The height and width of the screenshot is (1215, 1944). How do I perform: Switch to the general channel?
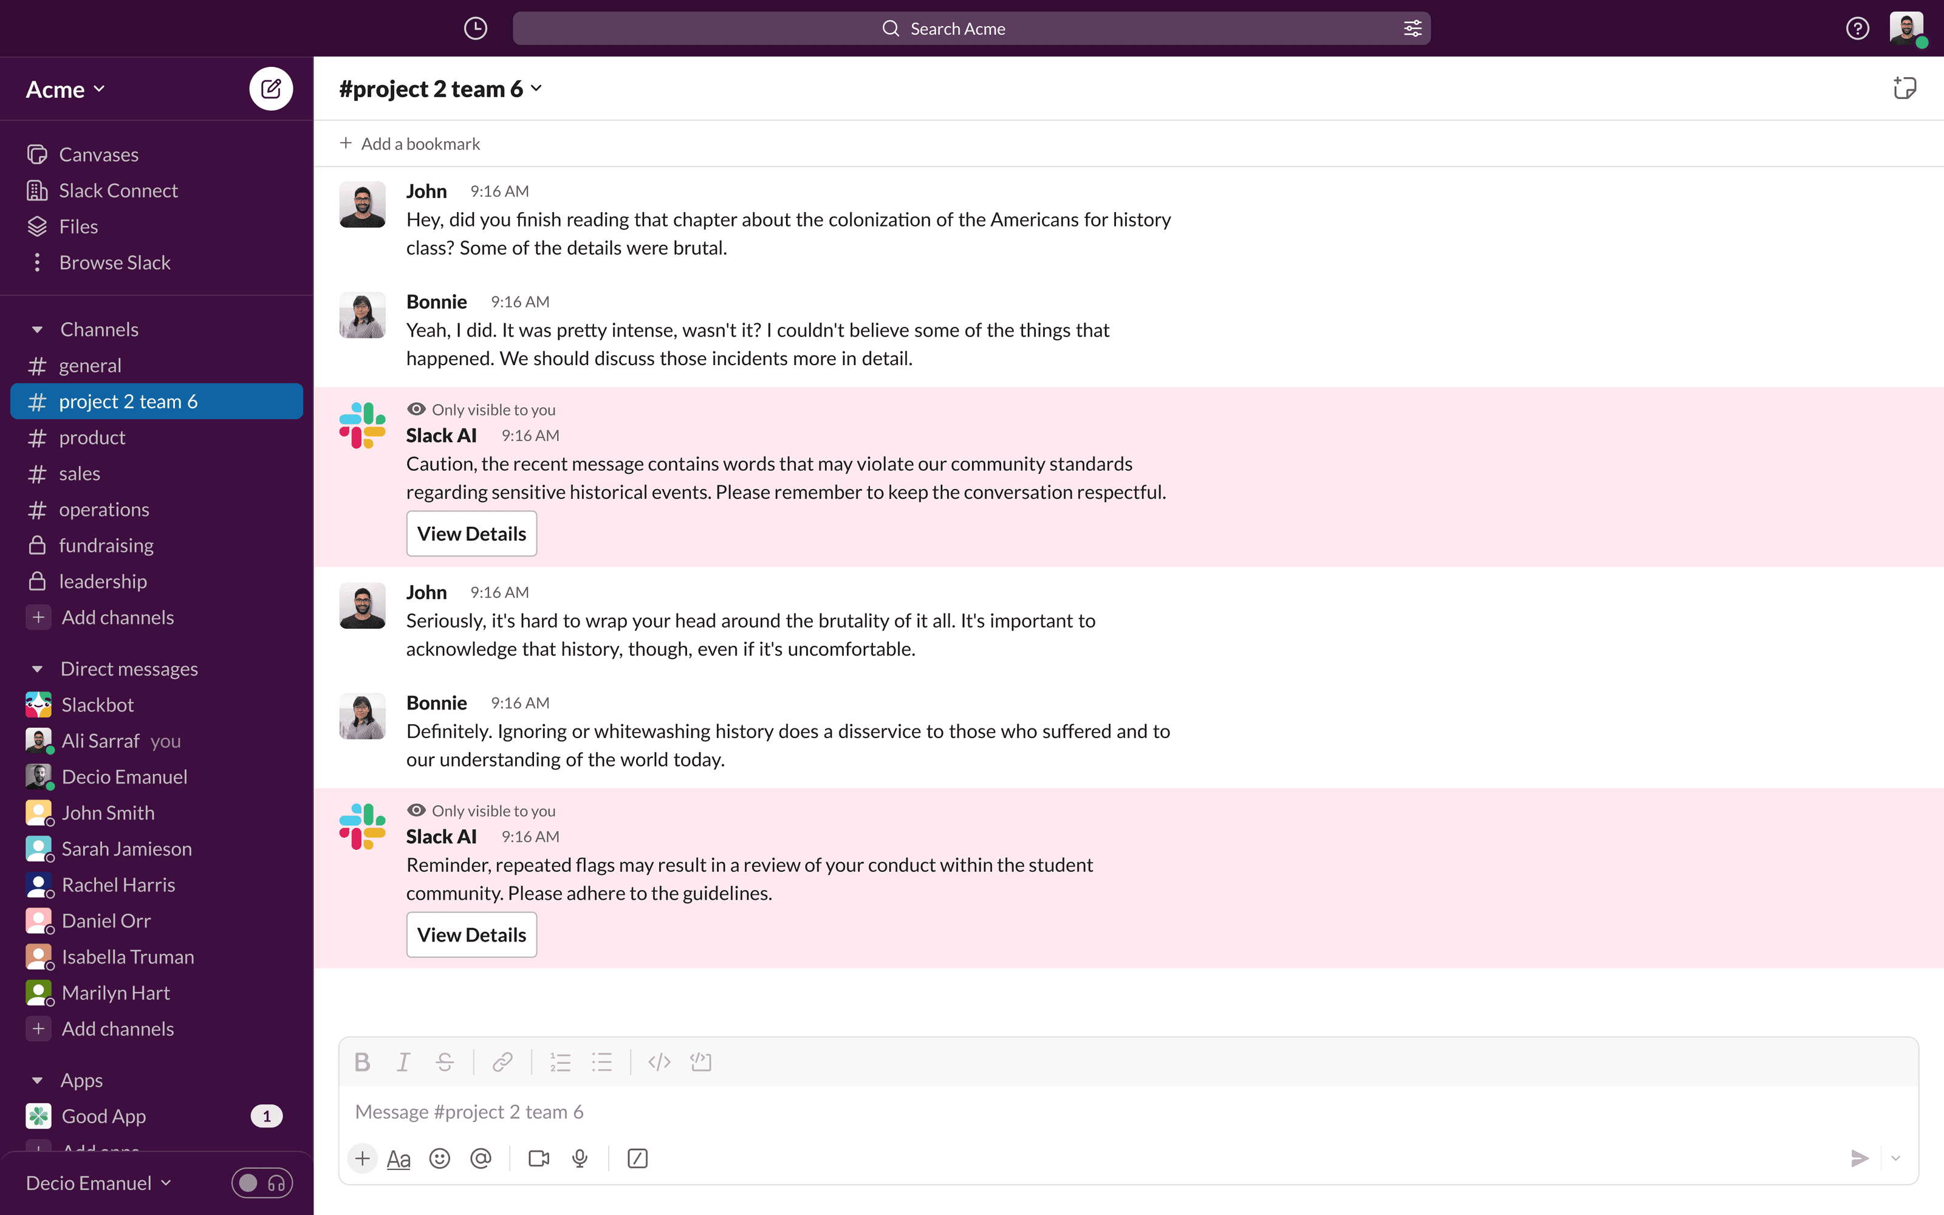(90, 366)
